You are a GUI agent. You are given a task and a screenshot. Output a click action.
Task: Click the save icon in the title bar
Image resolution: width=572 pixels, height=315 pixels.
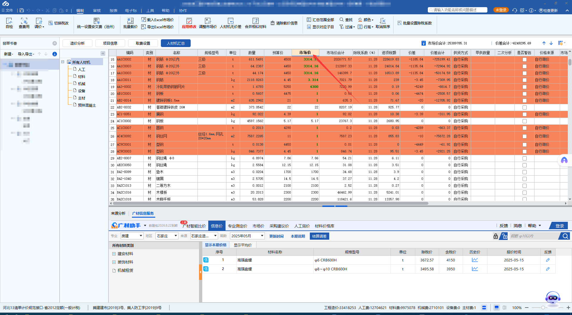[22, 10]
